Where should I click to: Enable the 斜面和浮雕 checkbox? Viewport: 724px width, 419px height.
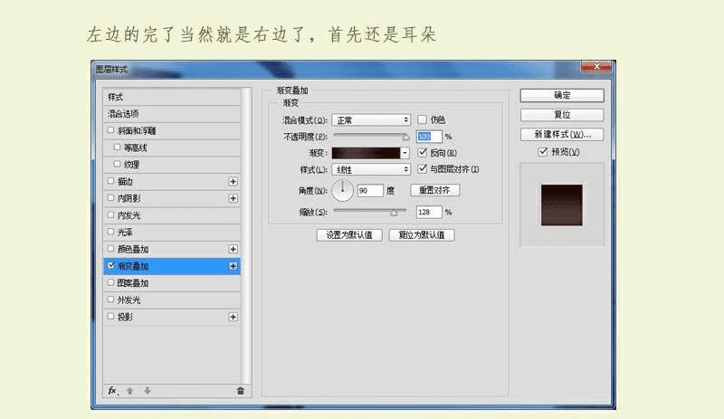110,130
